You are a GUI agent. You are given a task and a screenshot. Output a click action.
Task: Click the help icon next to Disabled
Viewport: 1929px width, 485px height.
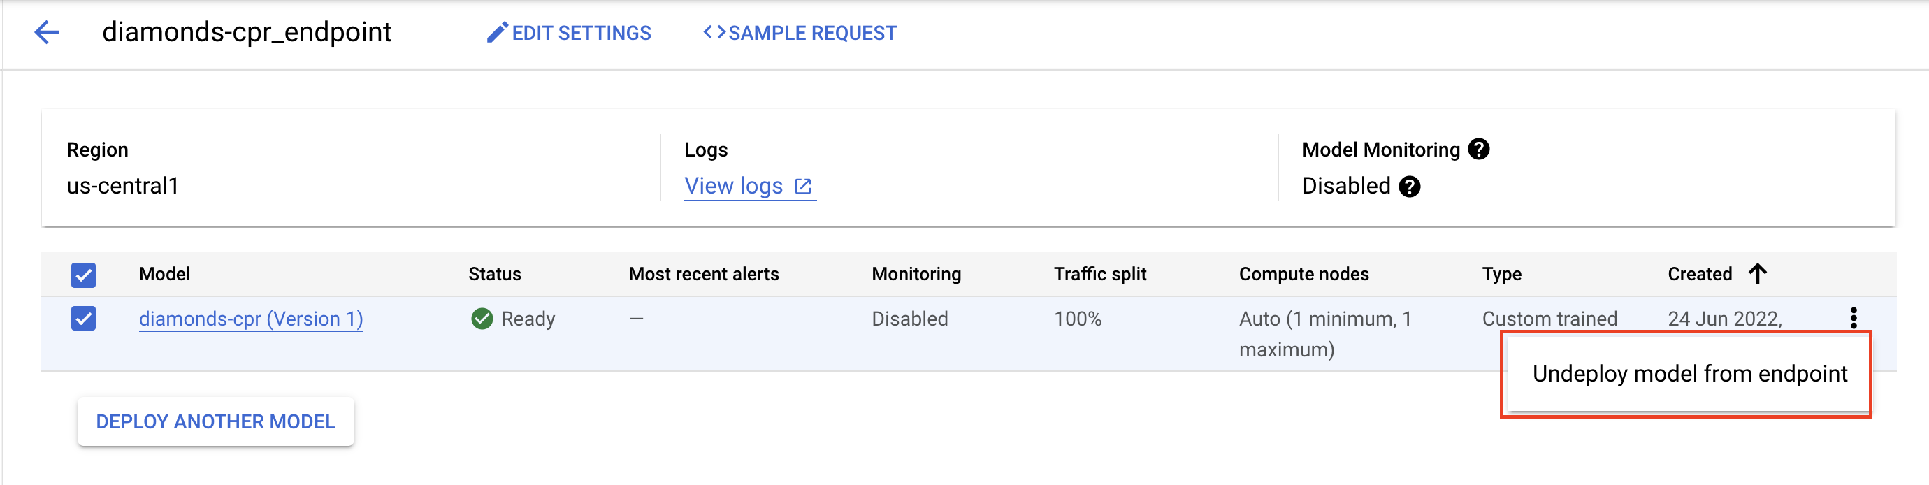click(1409, 187)
